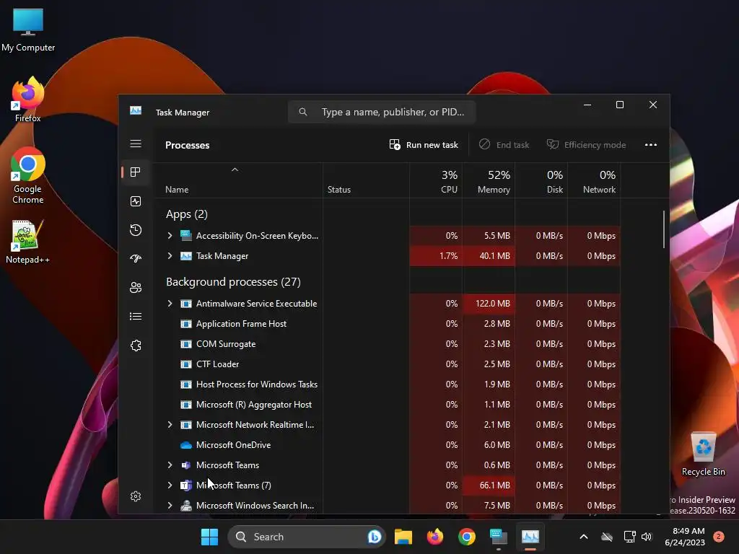Sort processes by Name column
The height and width of the screenshot is (554, 739).
(238, 181)
